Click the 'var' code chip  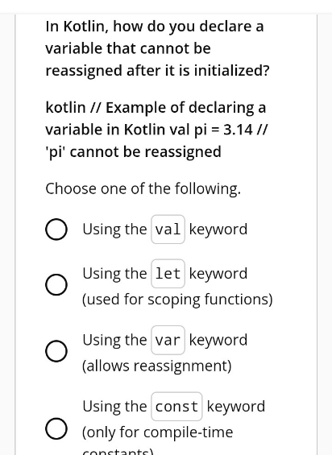168,340
